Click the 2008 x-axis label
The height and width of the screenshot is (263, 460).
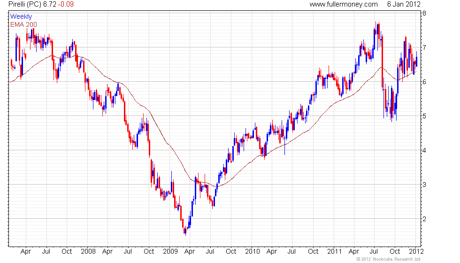88,252
